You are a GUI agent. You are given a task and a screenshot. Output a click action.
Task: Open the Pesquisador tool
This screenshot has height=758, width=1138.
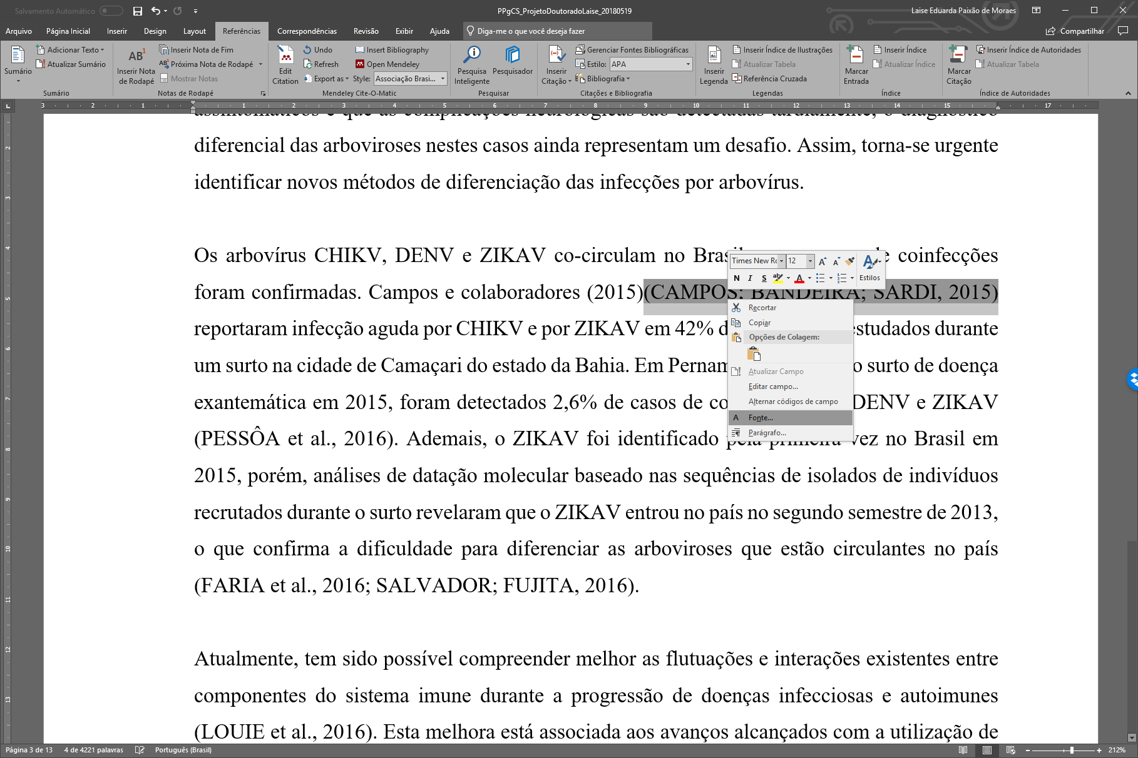(513, 61)
